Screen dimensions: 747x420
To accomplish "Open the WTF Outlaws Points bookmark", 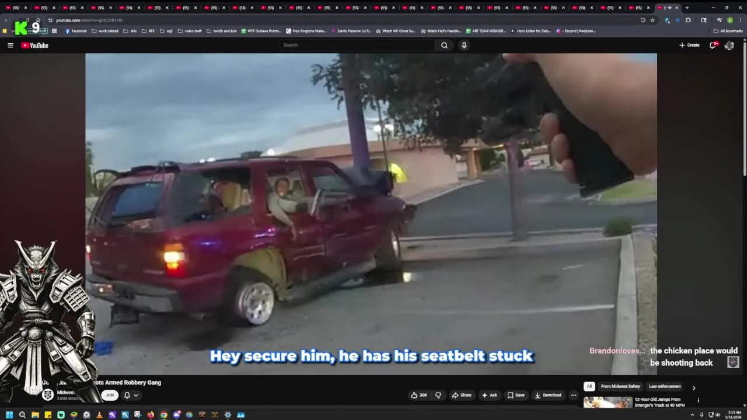I will click(x=261, y=31).
